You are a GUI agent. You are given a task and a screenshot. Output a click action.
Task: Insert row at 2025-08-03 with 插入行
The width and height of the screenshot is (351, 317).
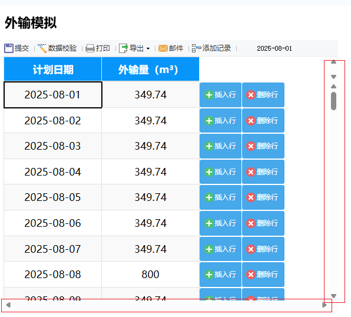[x=220, y=146]
